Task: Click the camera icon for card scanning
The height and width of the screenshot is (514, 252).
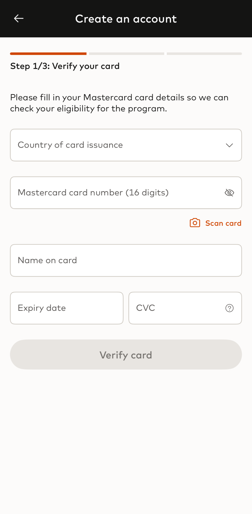Action: click(195, 223)
